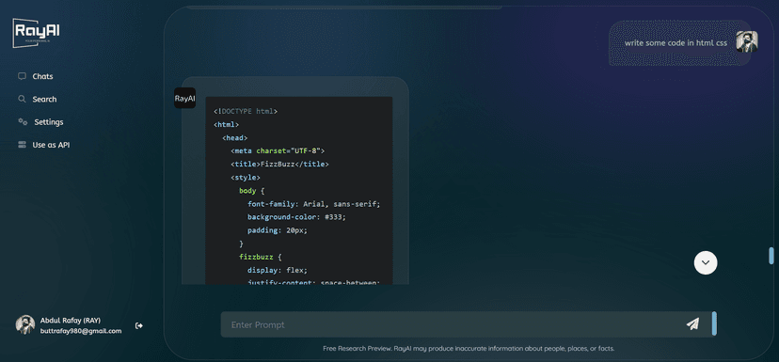Screen dimensions: 779x362
Task: Send the prompt with paper plane icon
Action: (x=692, y=324)
